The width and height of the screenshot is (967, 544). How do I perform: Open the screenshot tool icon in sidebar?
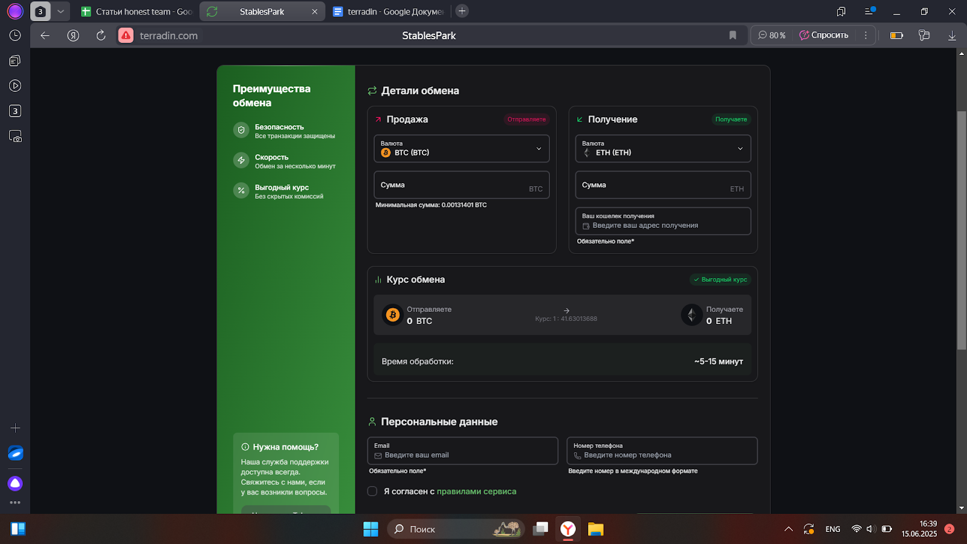(15, 137)
